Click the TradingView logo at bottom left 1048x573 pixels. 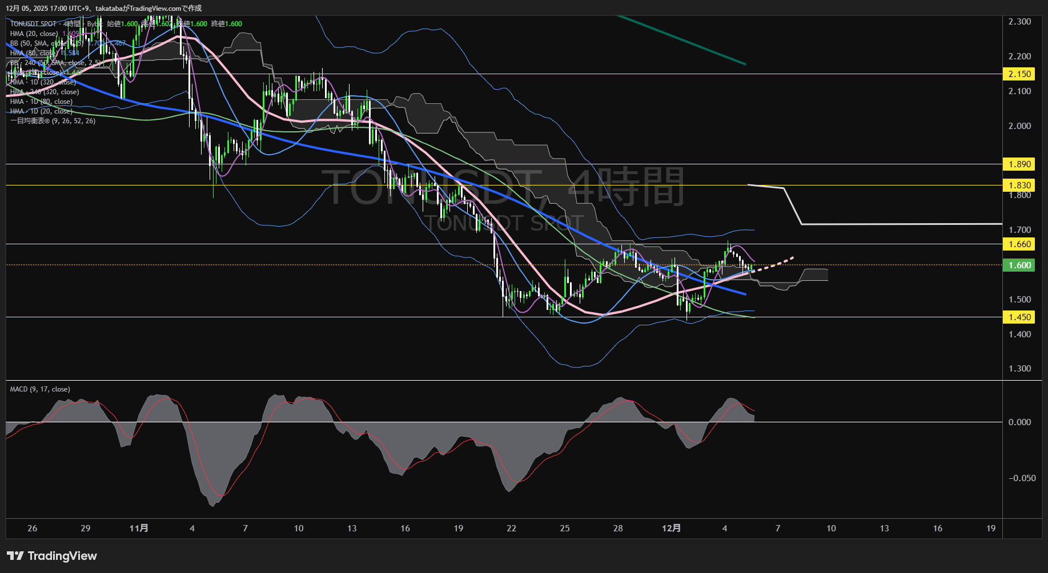(x=52, y=556)
